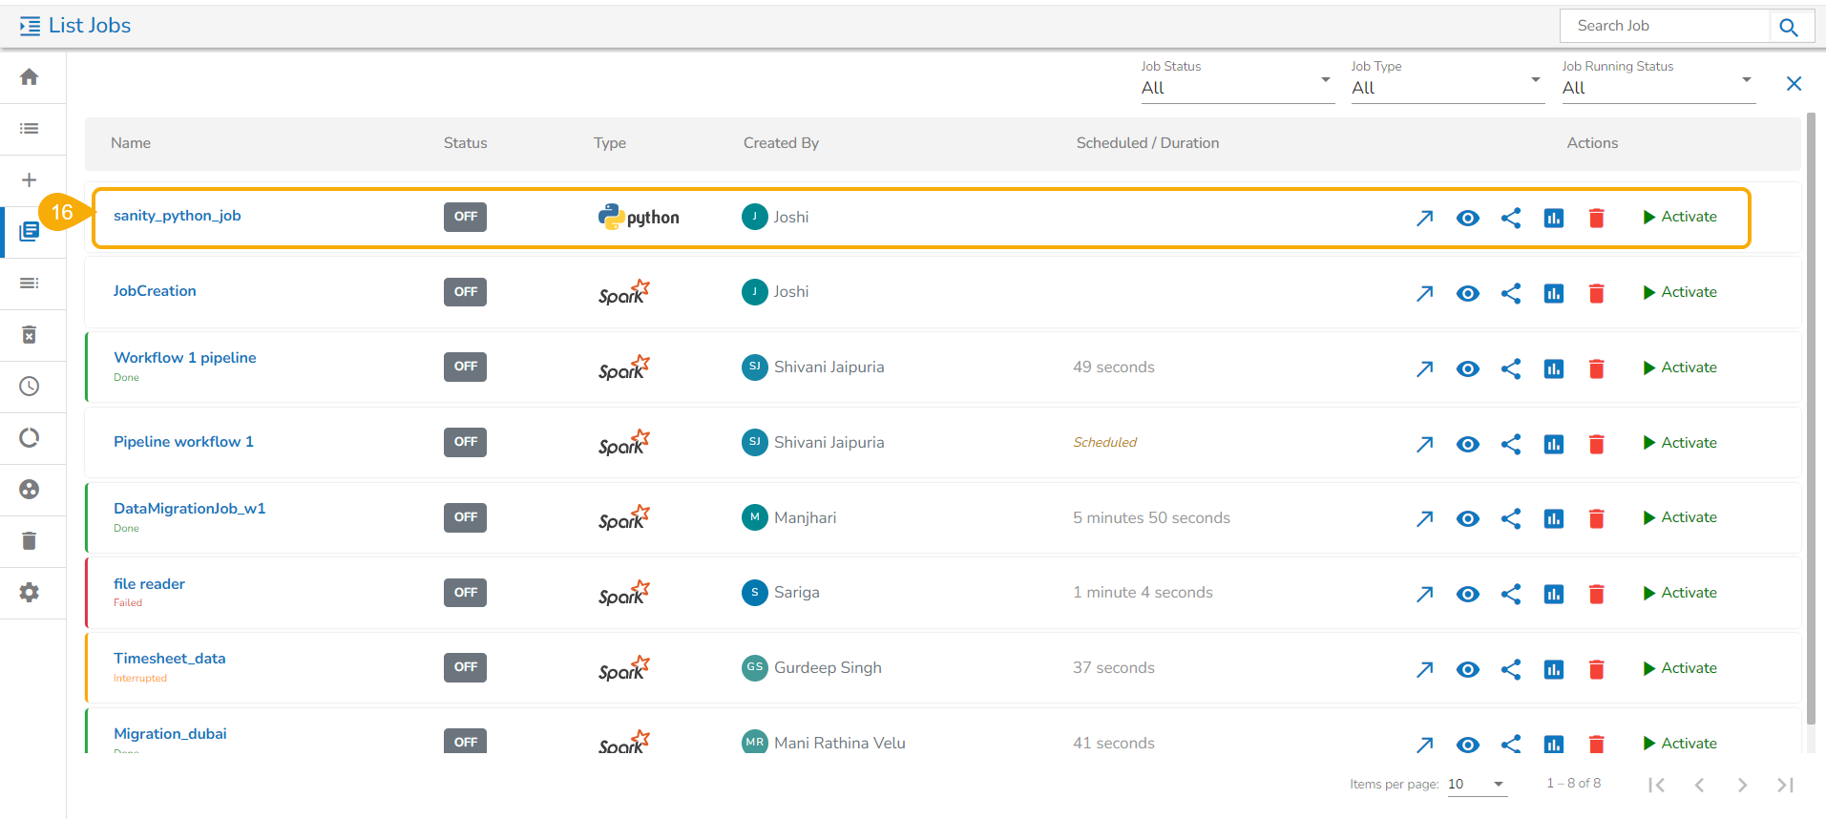Click the clock icon in sidebar
The height and width of the screenshot is (819, 1826).
[30, 387]
